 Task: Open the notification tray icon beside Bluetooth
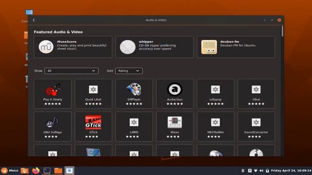[x=250, y=171]
